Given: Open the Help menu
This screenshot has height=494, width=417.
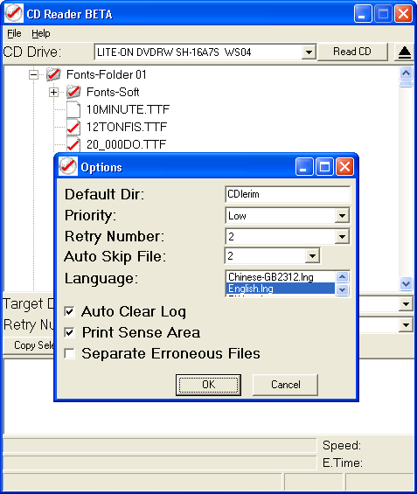Looking at the screenshot, I should [40, 33].
